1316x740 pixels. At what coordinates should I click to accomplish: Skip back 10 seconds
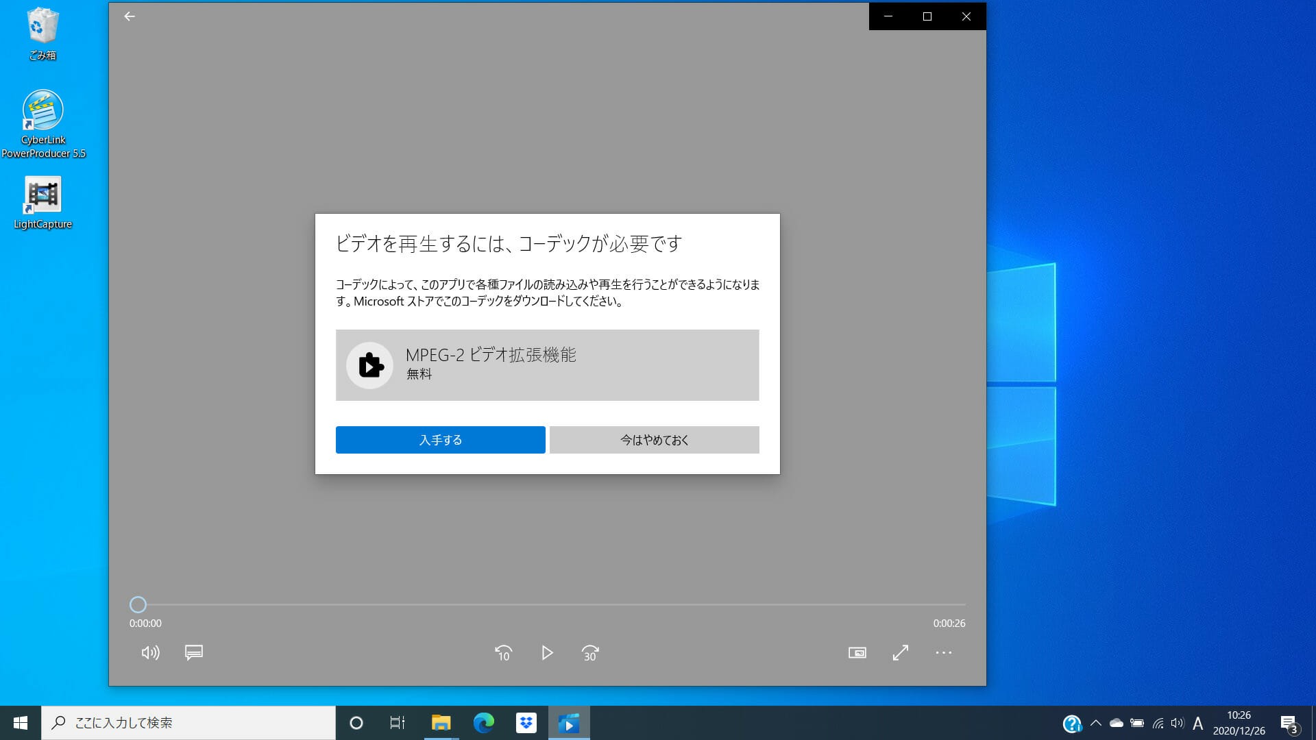(x=504, y=653)
